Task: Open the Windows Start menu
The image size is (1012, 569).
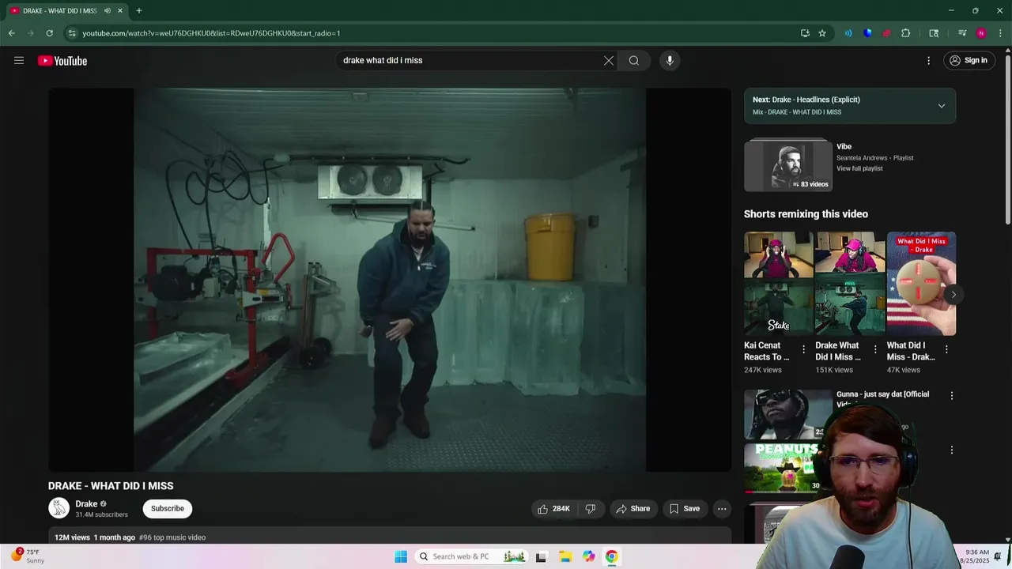Action: [x=401, y=556]
